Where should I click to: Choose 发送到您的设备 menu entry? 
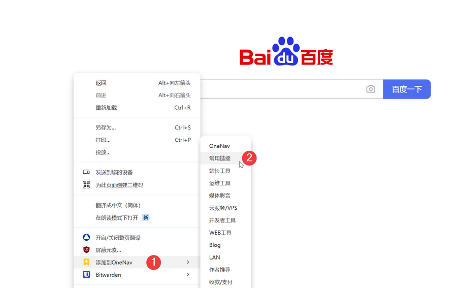(137, 172)
